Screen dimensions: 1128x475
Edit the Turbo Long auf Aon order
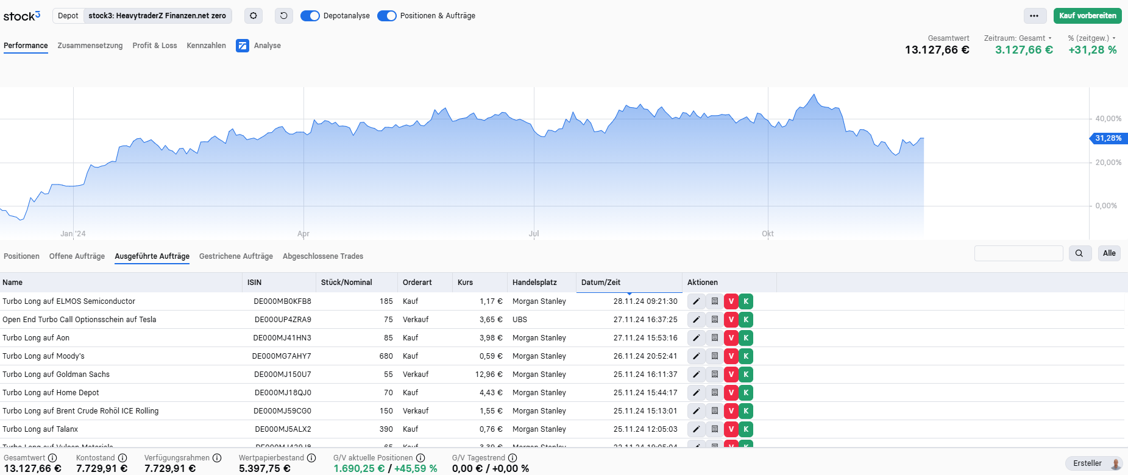(697, 338)
